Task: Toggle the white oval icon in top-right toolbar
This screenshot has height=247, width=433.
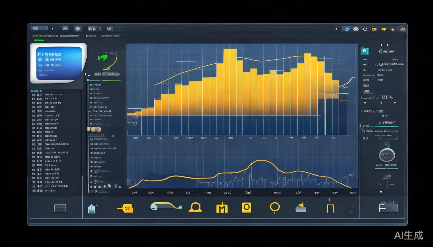Action: (x=365, y=29)
